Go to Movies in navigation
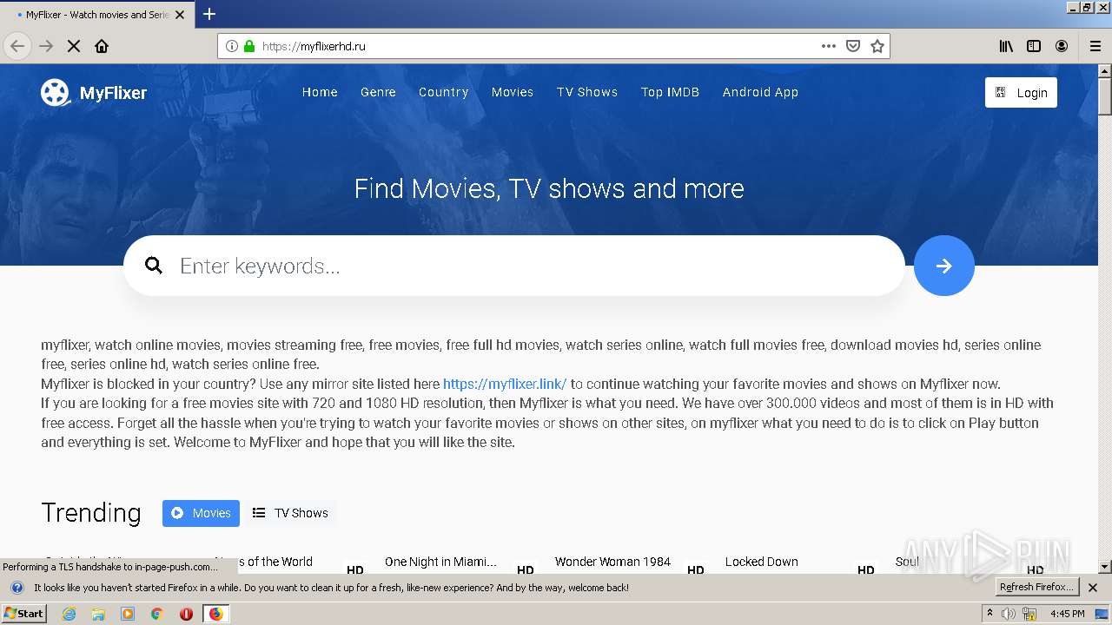This screenshot has height=625, width=1112. click(x=513, y=92)
